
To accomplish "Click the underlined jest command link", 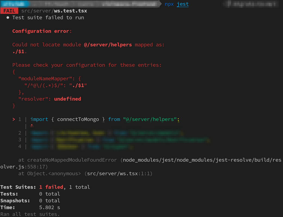I will point(182,4).
